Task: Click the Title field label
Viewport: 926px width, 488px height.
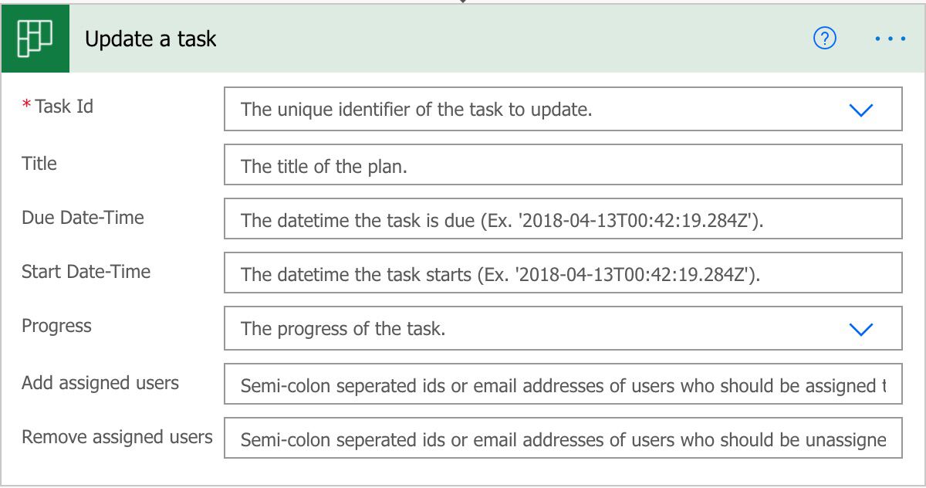Action: [39, 163]
